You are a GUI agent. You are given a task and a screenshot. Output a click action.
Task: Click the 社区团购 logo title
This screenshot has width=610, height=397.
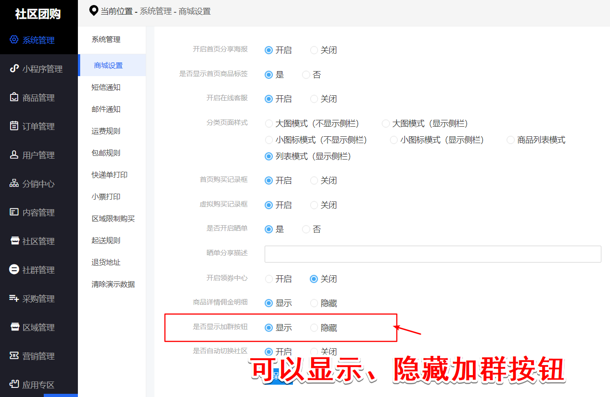(x=38, y=14)
